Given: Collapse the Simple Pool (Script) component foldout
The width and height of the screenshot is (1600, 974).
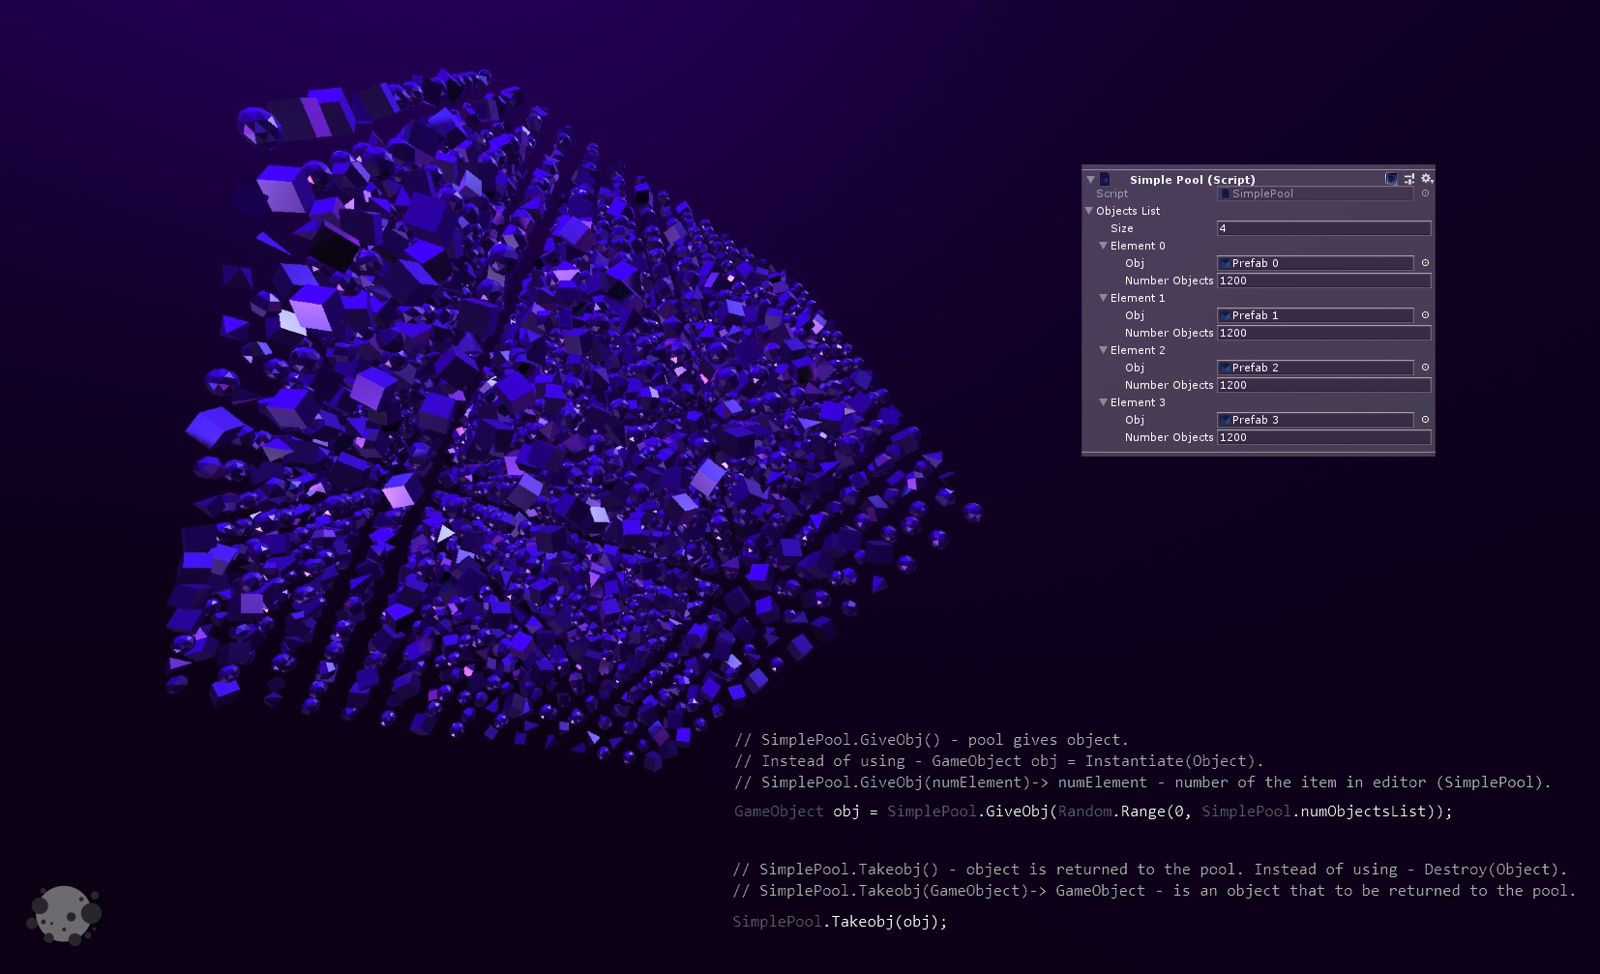Looking at the screenshot, I should 1090,179.
